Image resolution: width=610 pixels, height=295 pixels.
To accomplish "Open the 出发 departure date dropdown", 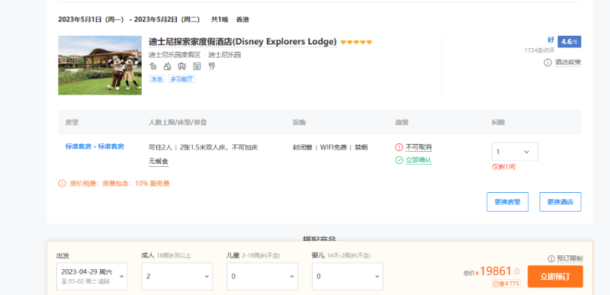I will coord(91,277).
